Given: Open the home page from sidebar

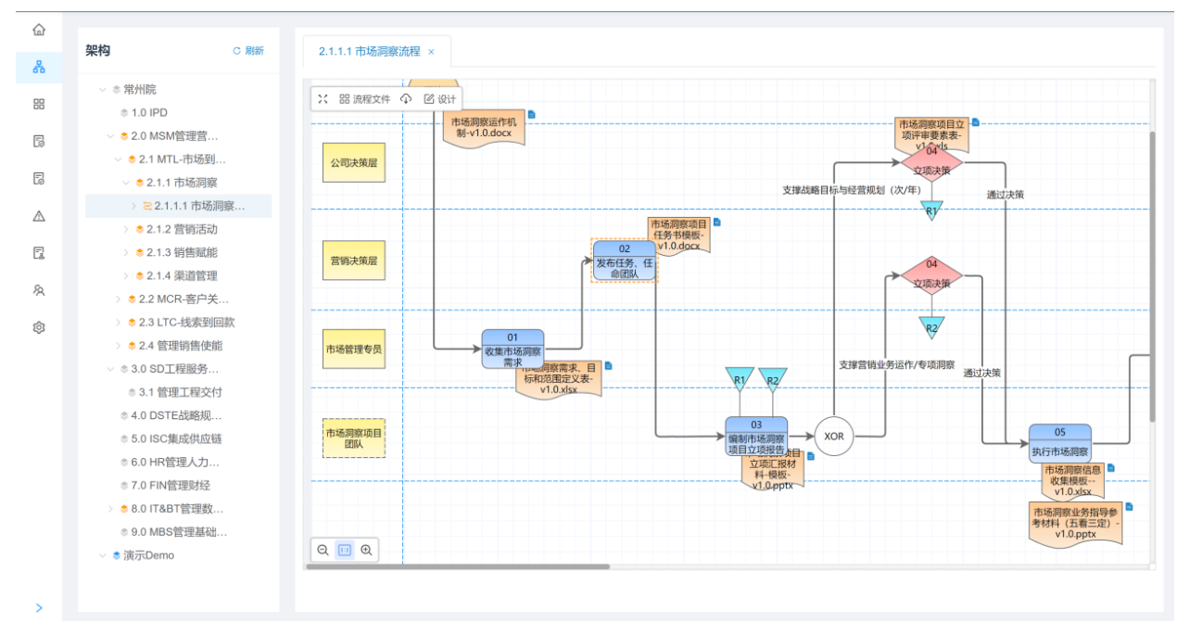Looking at the screenshot, I should click(39, 30).
